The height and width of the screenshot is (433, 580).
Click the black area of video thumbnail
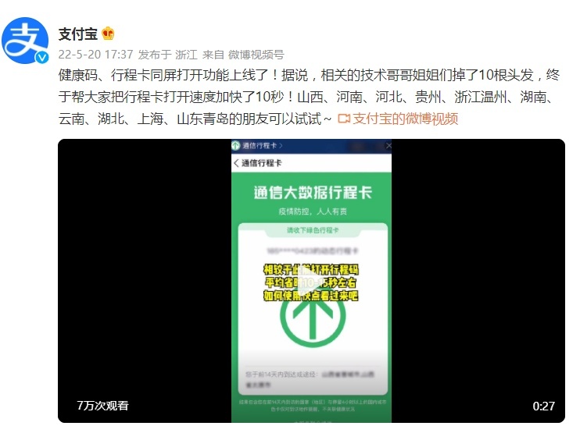tap(145, 281)
